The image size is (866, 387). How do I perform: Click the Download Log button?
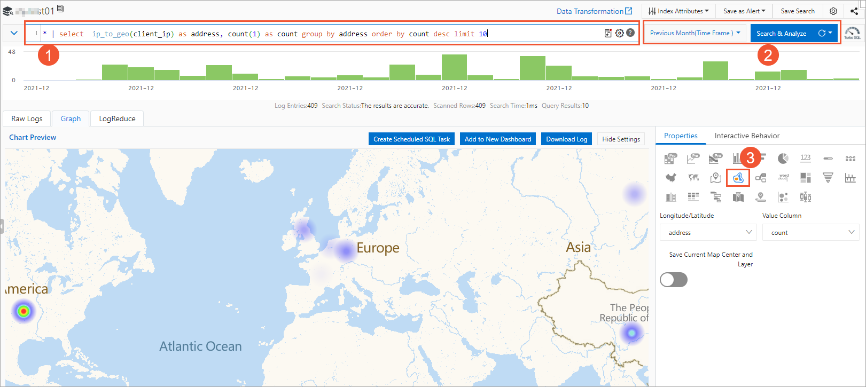point(566,139)
